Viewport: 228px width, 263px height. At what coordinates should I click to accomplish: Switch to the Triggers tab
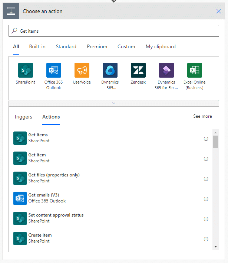(x=23, y=117)
